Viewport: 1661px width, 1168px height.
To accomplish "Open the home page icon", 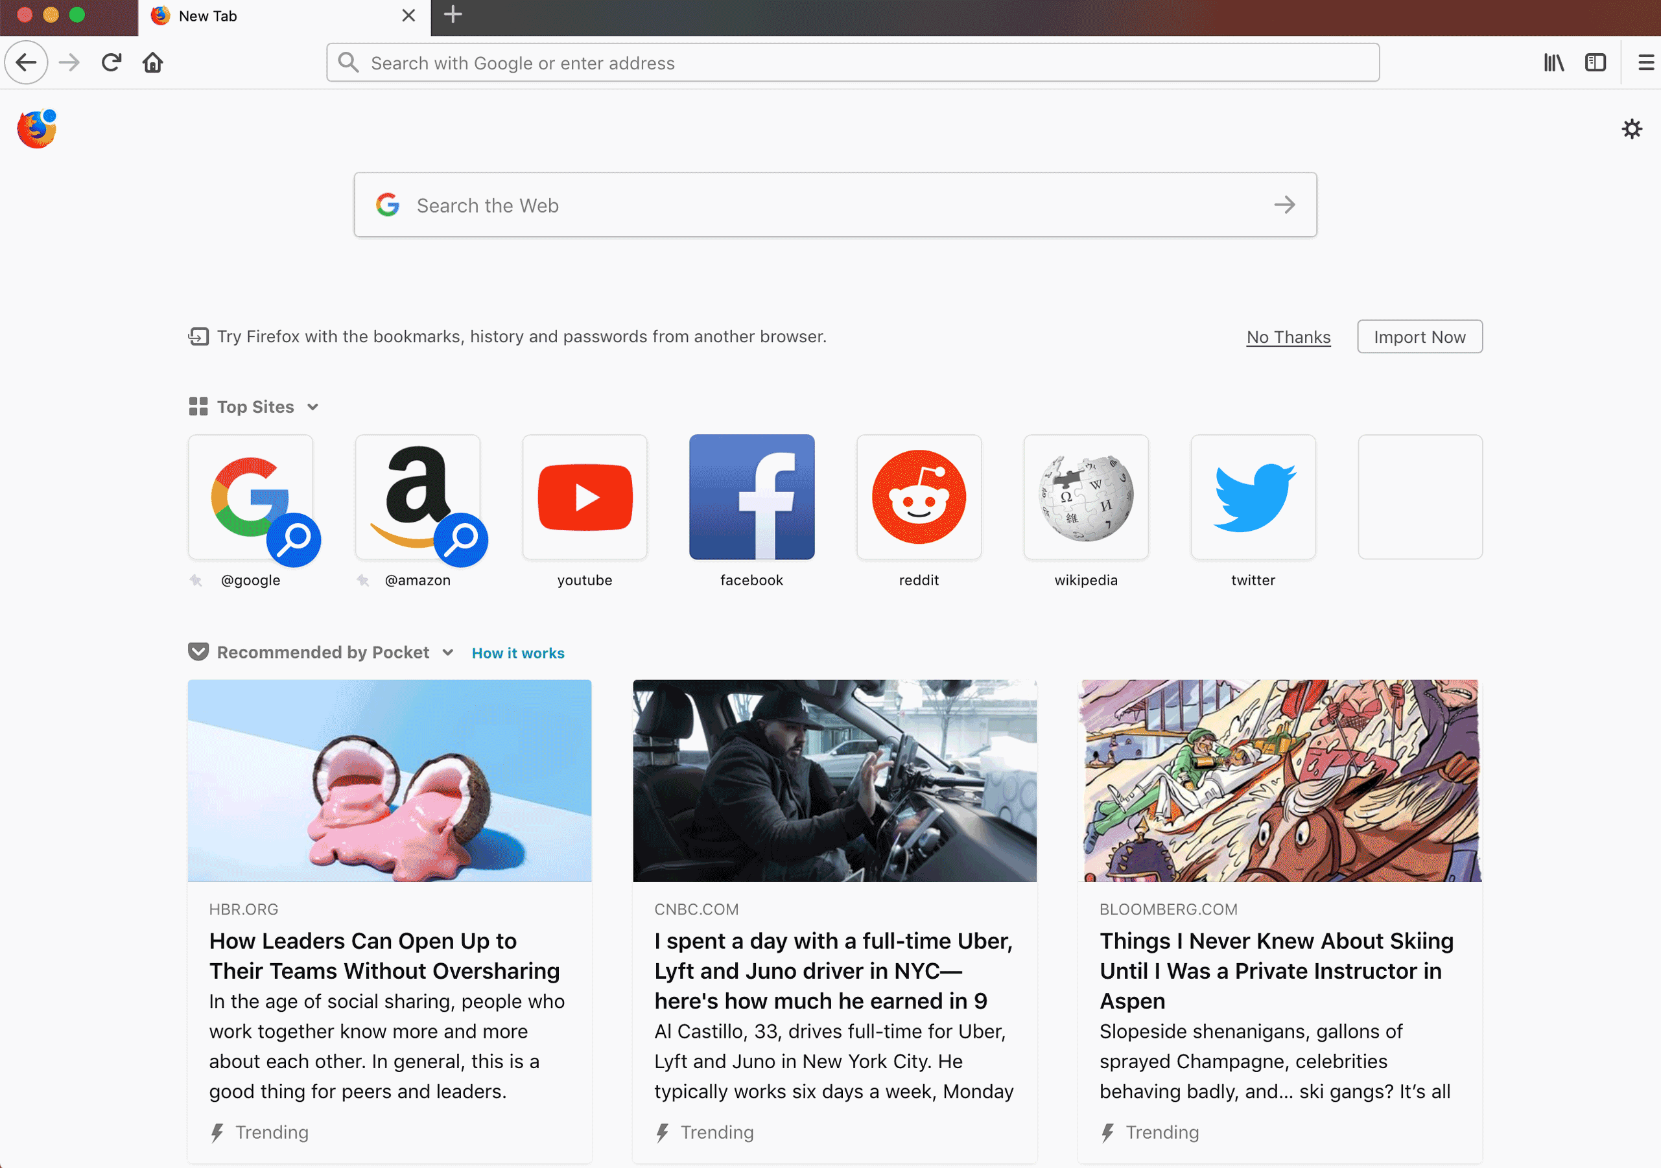I will pos(152,63).
